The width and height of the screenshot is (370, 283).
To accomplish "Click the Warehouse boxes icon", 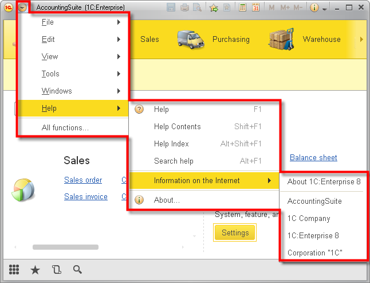I will 281,39.
